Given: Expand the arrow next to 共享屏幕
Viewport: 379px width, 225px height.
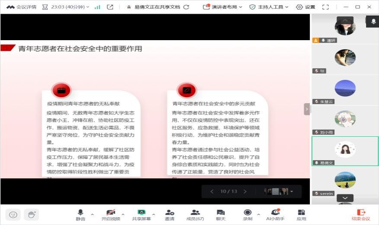Looking at the screenshot, I should pyautogui.click(x=154, y=213).
